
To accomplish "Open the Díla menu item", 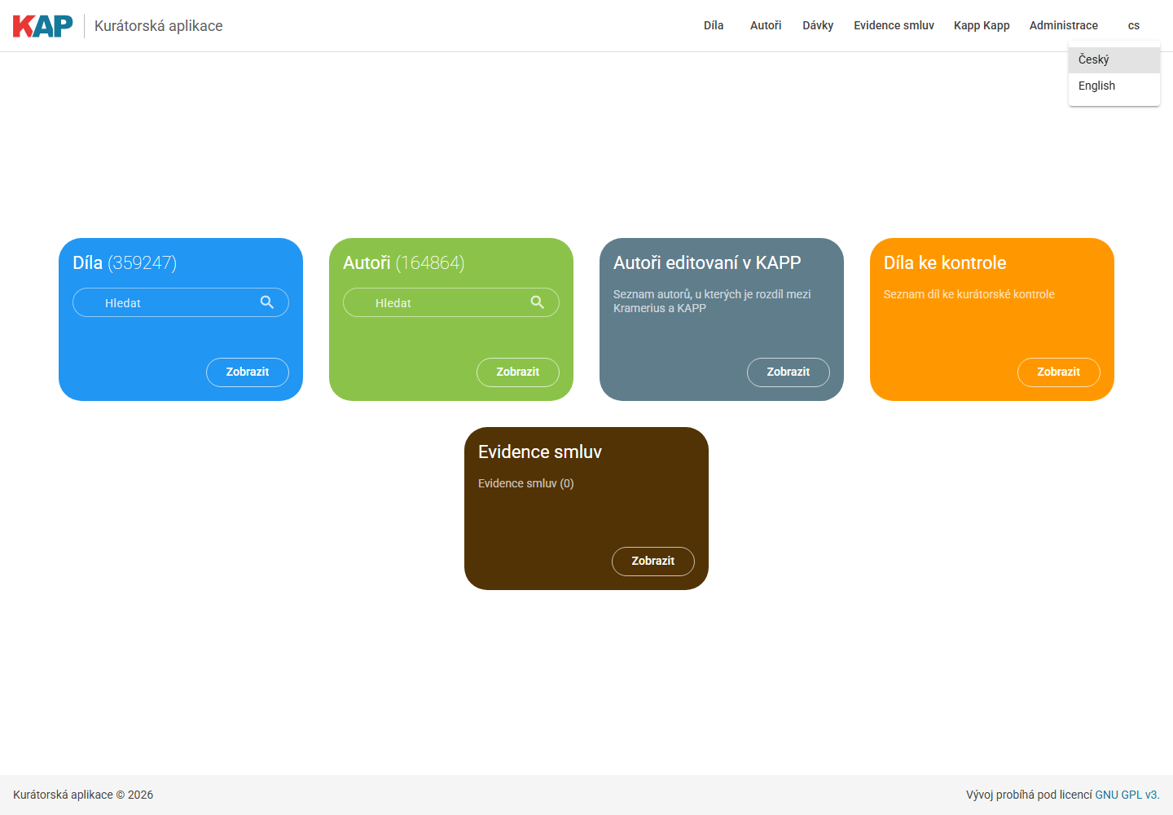I will coord(714,25).
